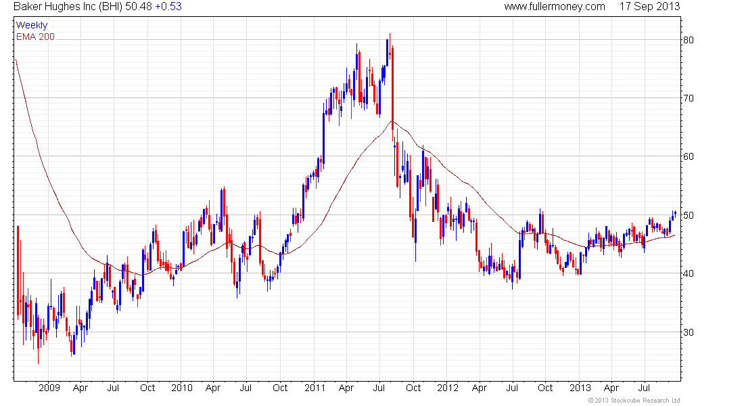744x406 pixels.
Task: Click the 80 price axis label
Action: pos(688,40)
